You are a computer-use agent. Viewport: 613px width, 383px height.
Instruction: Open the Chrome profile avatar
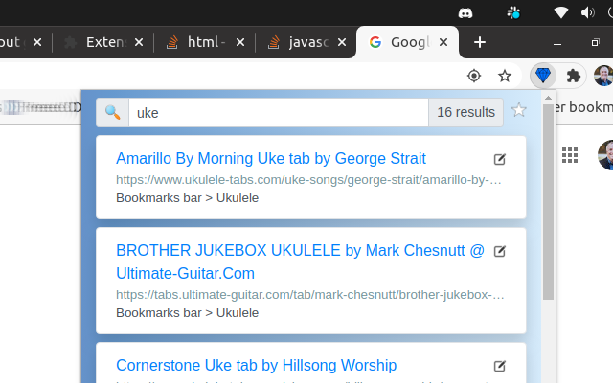click(603, 76)
